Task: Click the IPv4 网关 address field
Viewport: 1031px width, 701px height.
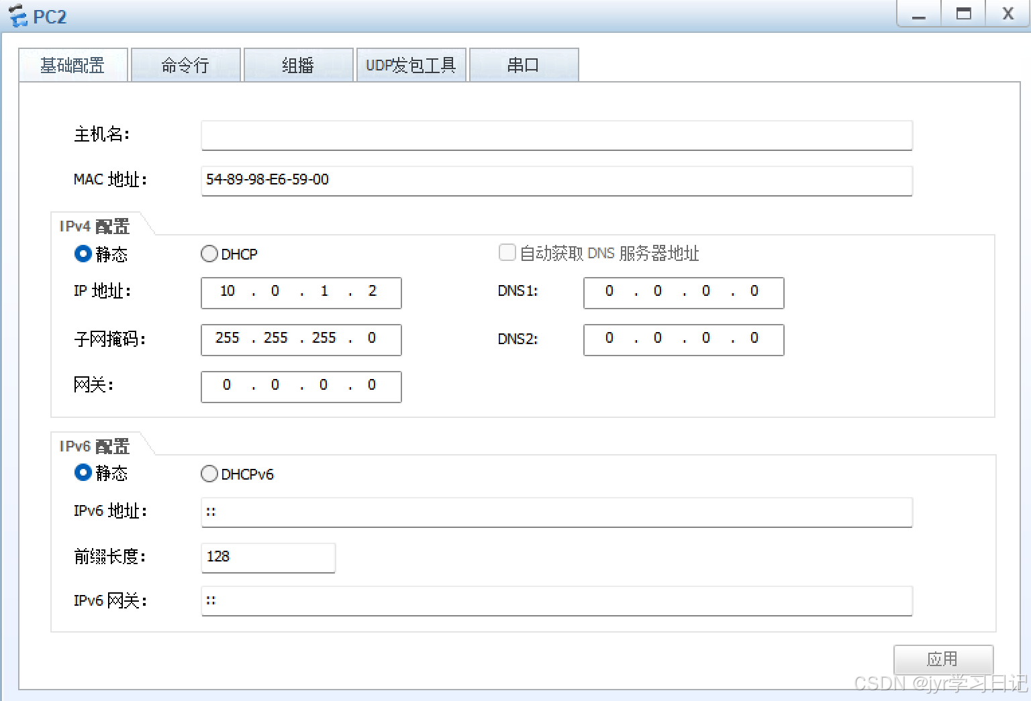Action: coord(301,387)
